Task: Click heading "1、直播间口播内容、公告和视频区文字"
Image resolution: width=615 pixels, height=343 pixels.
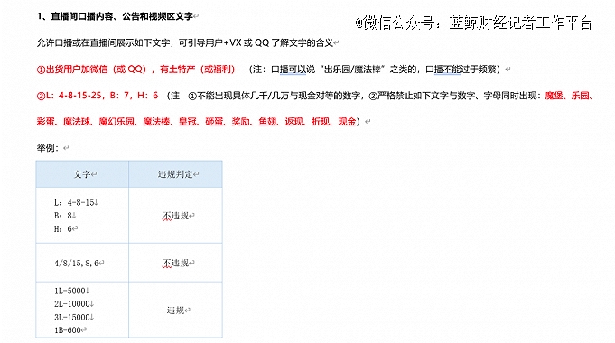Action: (115, 16)
